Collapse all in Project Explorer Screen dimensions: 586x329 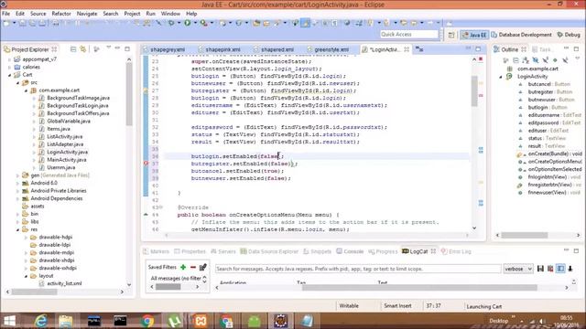coord(73,49)
